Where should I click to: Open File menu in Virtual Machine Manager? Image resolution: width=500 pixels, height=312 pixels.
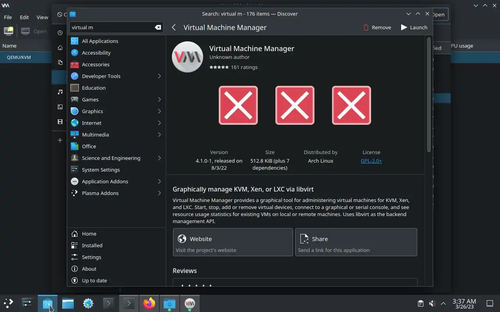click(8, 17)
